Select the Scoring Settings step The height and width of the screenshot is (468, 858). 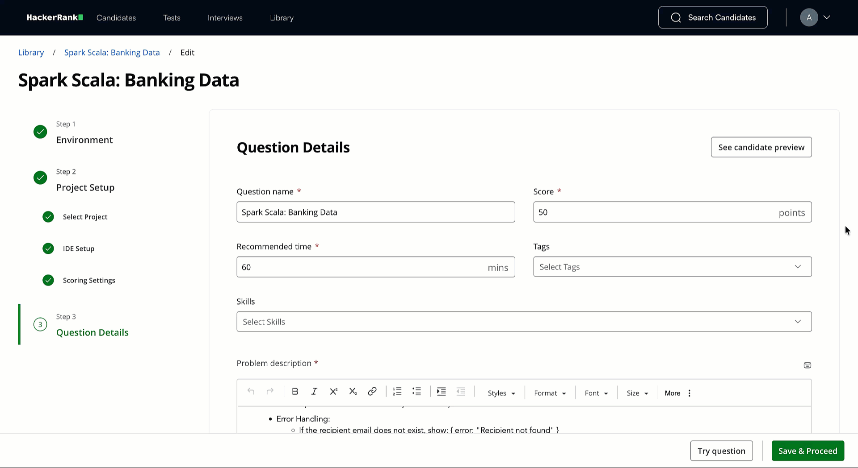89,280
